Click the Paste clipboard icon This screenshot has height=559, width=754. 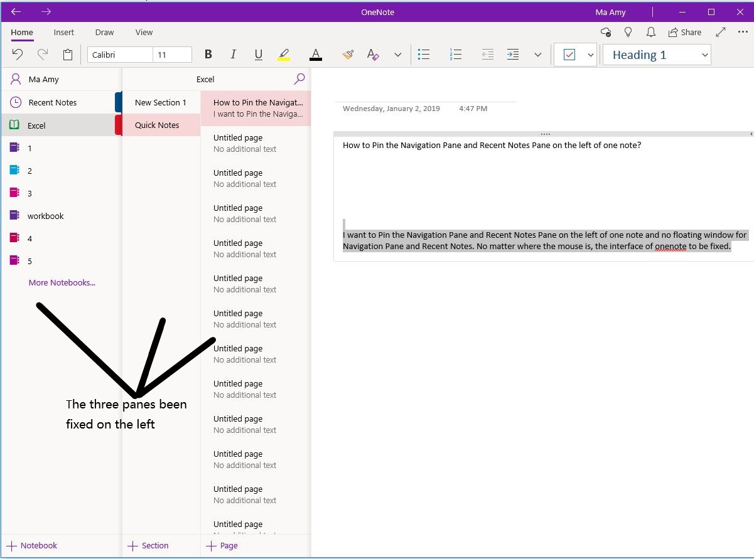point(68,55)
